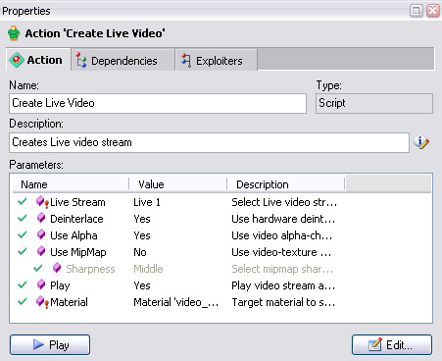
Task: Click the purple gem icon beside Live Stream
Action: click(41, 201)
